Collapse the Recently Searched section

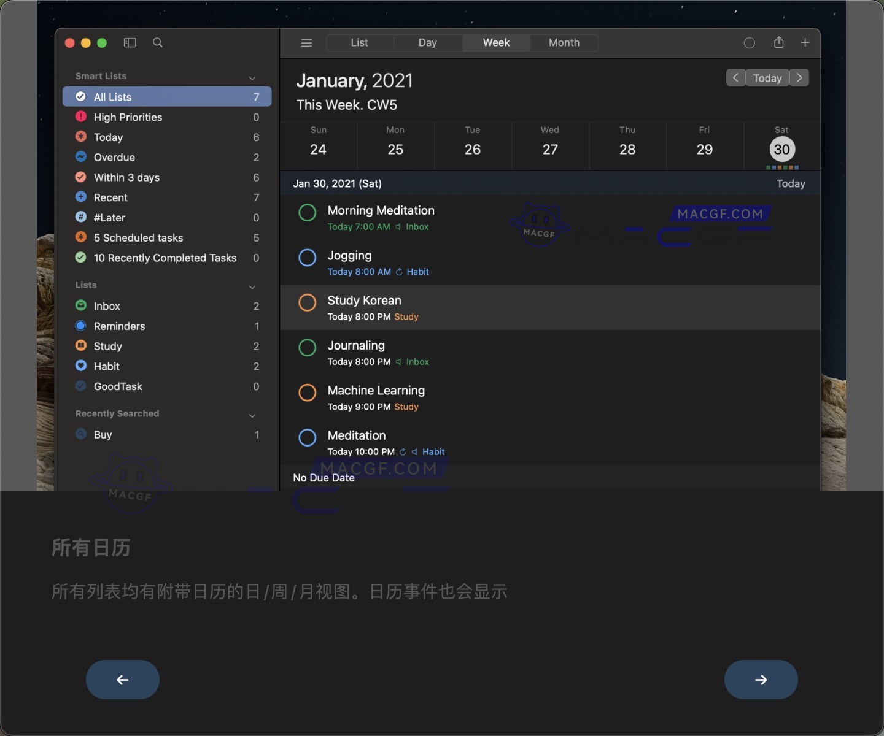click(252, 415)
